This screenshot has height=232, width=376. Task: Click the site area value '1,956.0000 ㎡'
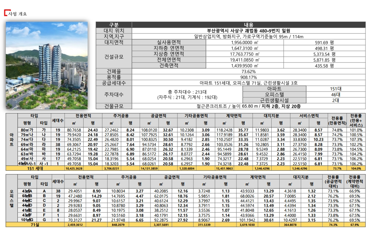tap(245, 42)
